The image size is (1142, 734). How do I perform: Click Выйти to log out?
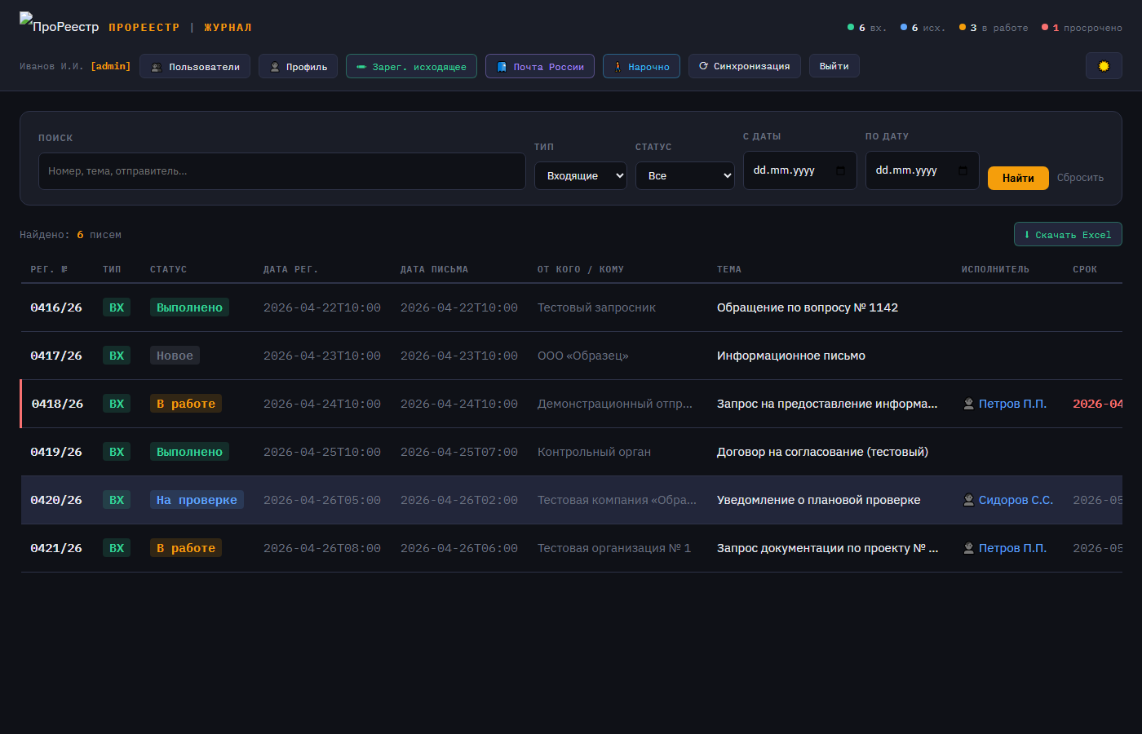coord(834,66)
